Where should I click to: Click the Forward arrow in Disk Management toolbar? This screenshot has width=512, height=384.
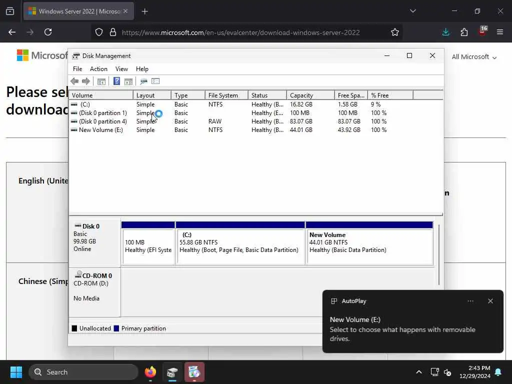pos(86,81)
